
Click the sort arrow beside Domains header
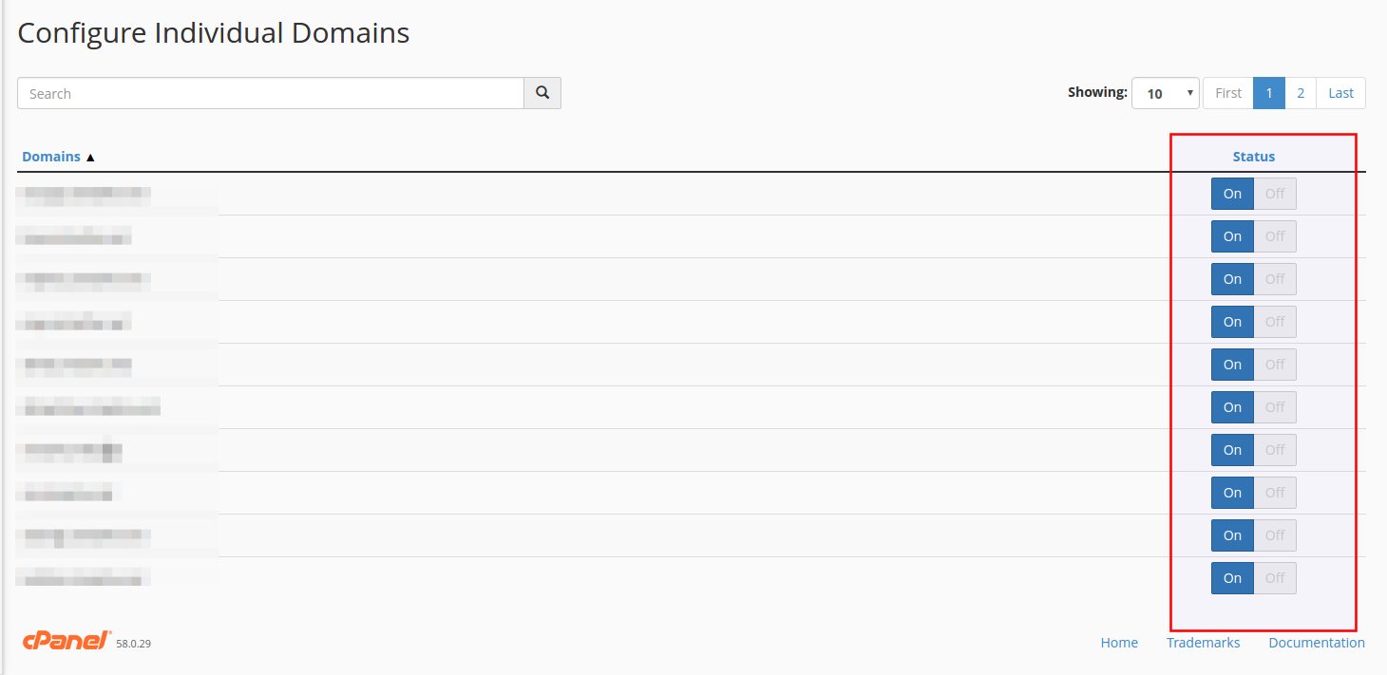pyautogui.click(x=90, y=156)
